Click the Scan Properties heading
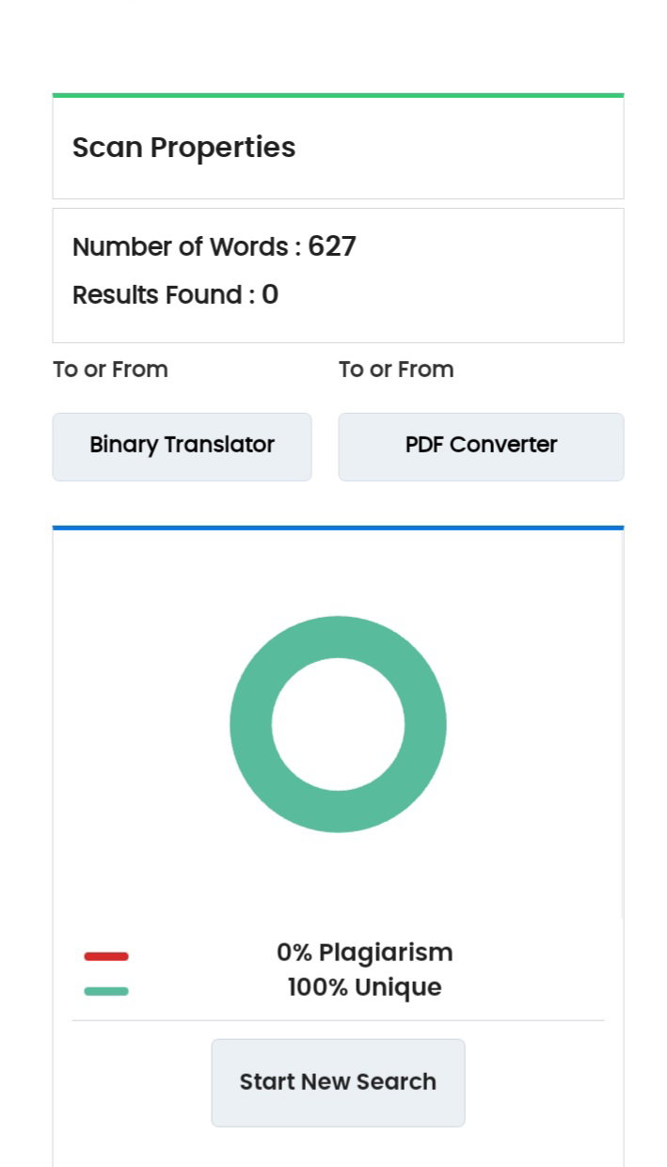This screenshot has height=1167, width=667. click(183, 148)
